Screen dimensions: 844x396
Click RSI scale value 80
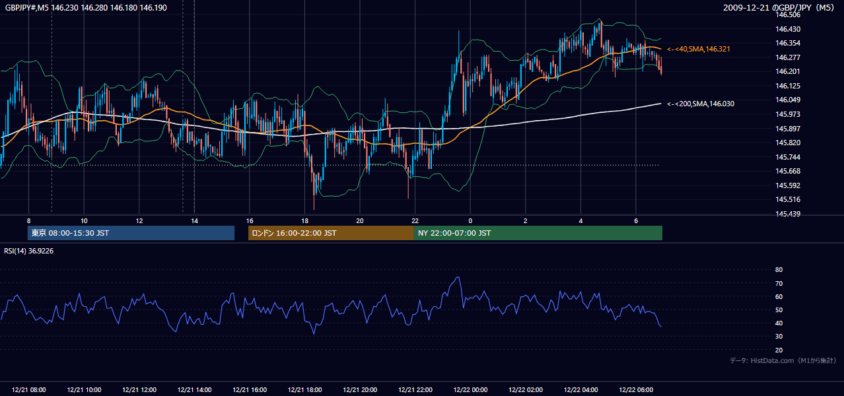click(779, 270)
